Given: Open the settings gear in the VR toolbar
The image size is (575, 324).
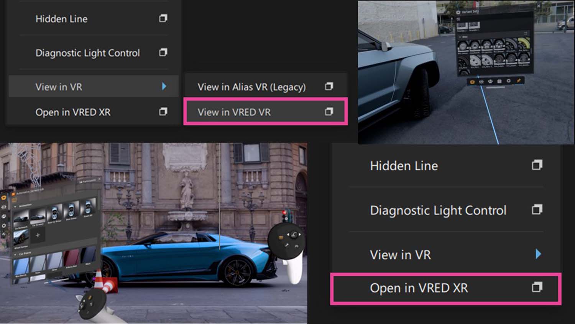Looking at the screenshot, I should 508,82.
